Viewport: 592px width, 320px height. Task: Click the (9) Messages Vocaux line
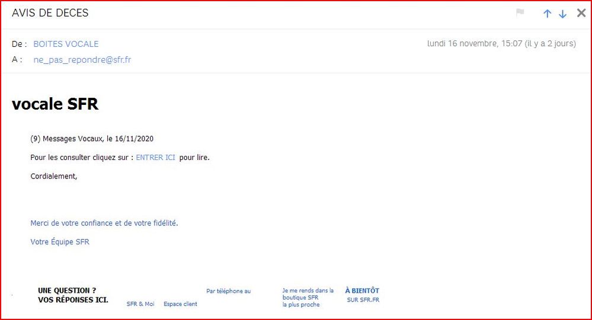92,139
